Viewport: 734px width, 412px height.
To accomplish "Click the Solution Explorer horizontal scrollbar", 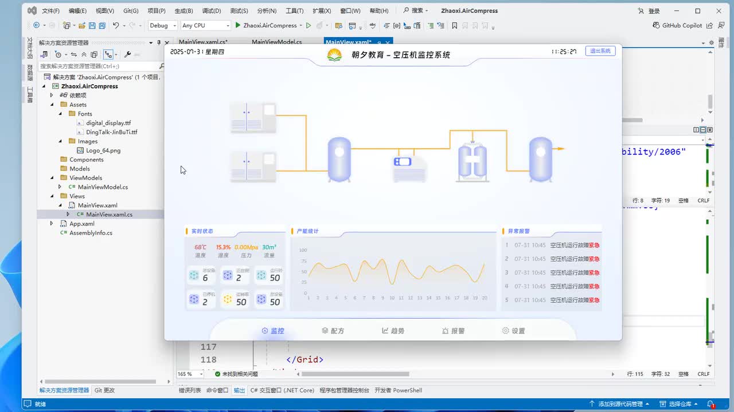I will click(99, 382).
